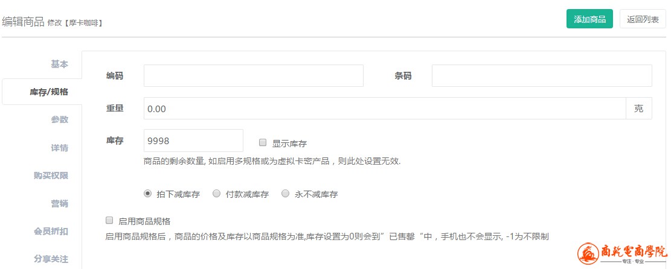Choose the 付款减库存 radio option
Viewport: 671px width, 269px height.
pyautogui.click(x=216, y=194)
